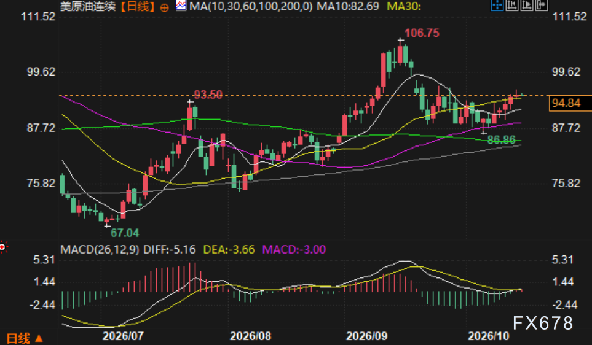Click the current price tag 94.84
This screenshot has height=345, width=592.
pos(570,103)
